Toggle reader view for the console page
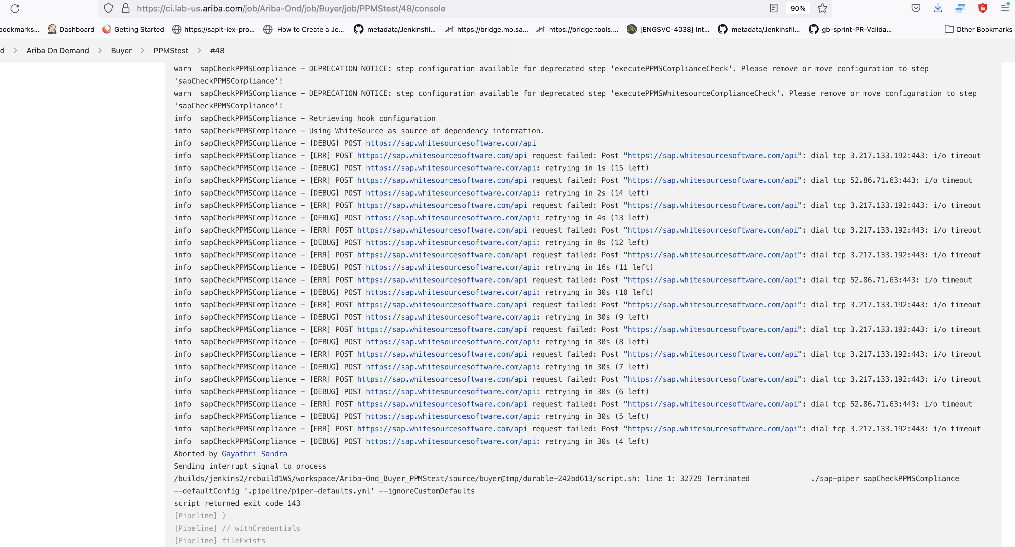Viewport: 1015px width, 547px height. (x=773, y=8)
